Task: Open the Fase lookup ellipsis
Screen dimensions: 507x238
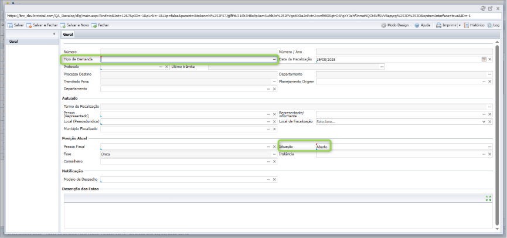Action: pos(274,154)
